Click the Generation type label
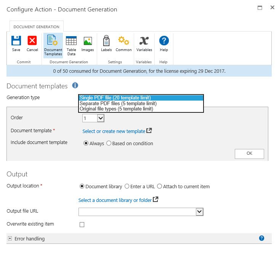 23,98
